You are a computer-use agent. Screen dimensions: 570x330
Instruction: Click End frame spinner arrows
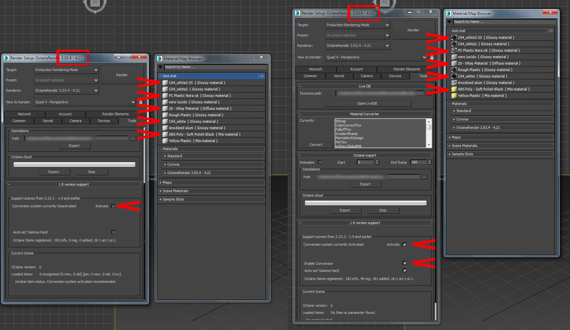[430, 162]
